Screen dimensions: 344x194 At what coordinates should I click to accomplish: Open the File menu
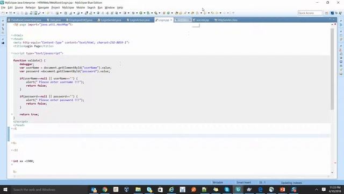point(3,8)
